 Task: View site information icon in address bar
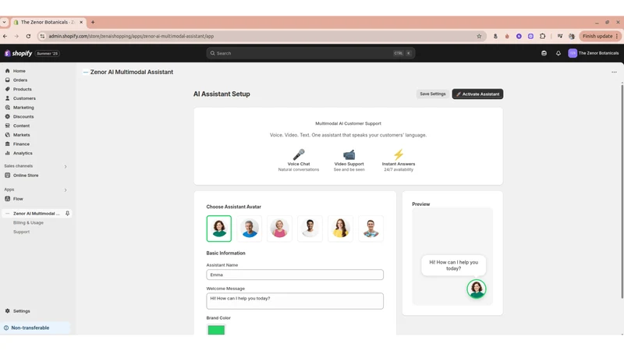(42, 36)
